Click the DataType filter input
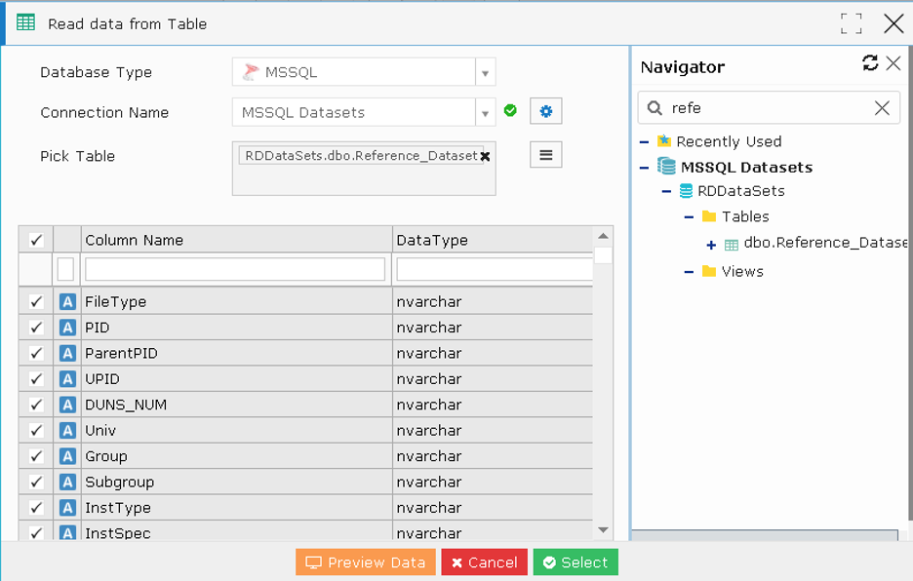The height and width of the screenshot is (581, 913). (x=495, y=269)
